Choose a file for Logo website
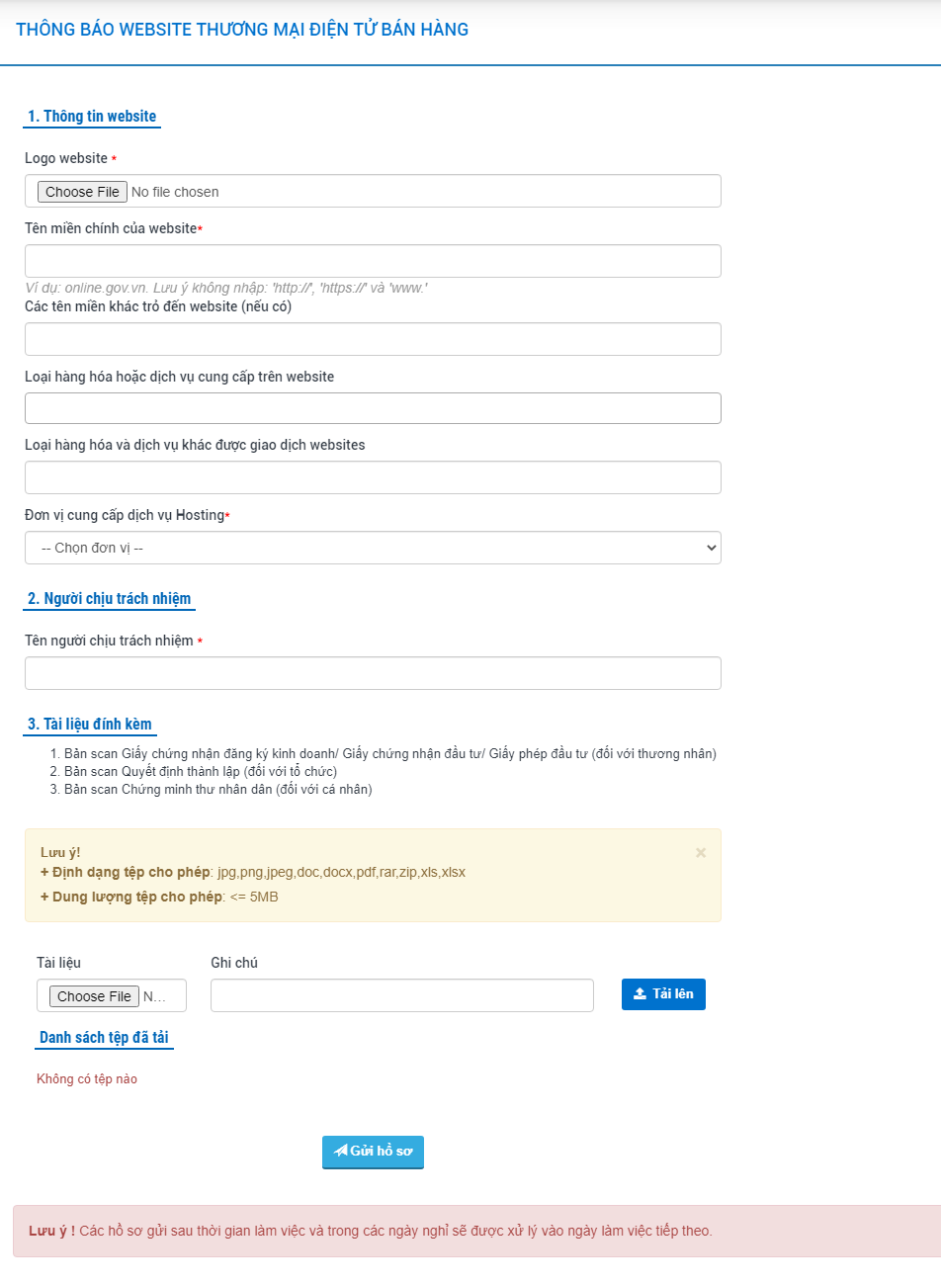 point(82,192)
